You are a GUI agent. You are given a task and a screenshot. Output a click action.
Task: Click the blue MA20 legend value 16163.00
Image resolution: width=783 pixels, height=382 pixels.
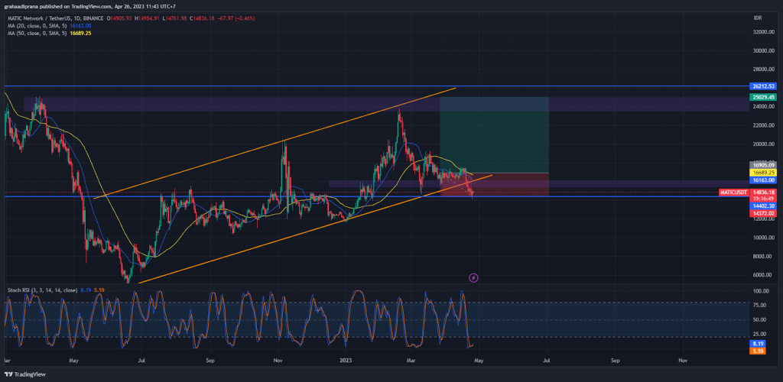click(80, 25)
